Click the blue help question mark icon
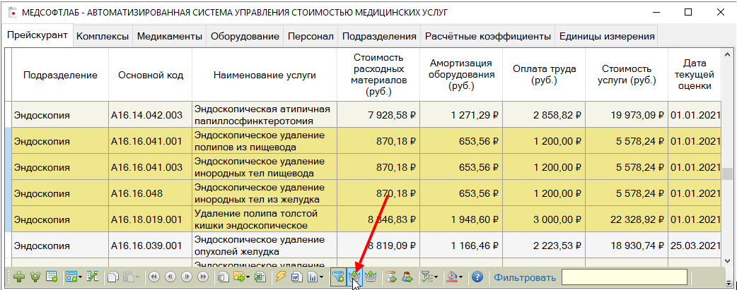The width and height of the screenshot is (737, 290). point(477,277)
